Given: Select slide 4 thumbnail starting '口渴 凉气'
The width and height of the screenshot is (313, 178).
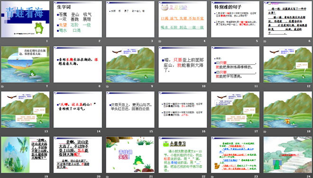Looking at the screenshot, I should click(183, 19).
